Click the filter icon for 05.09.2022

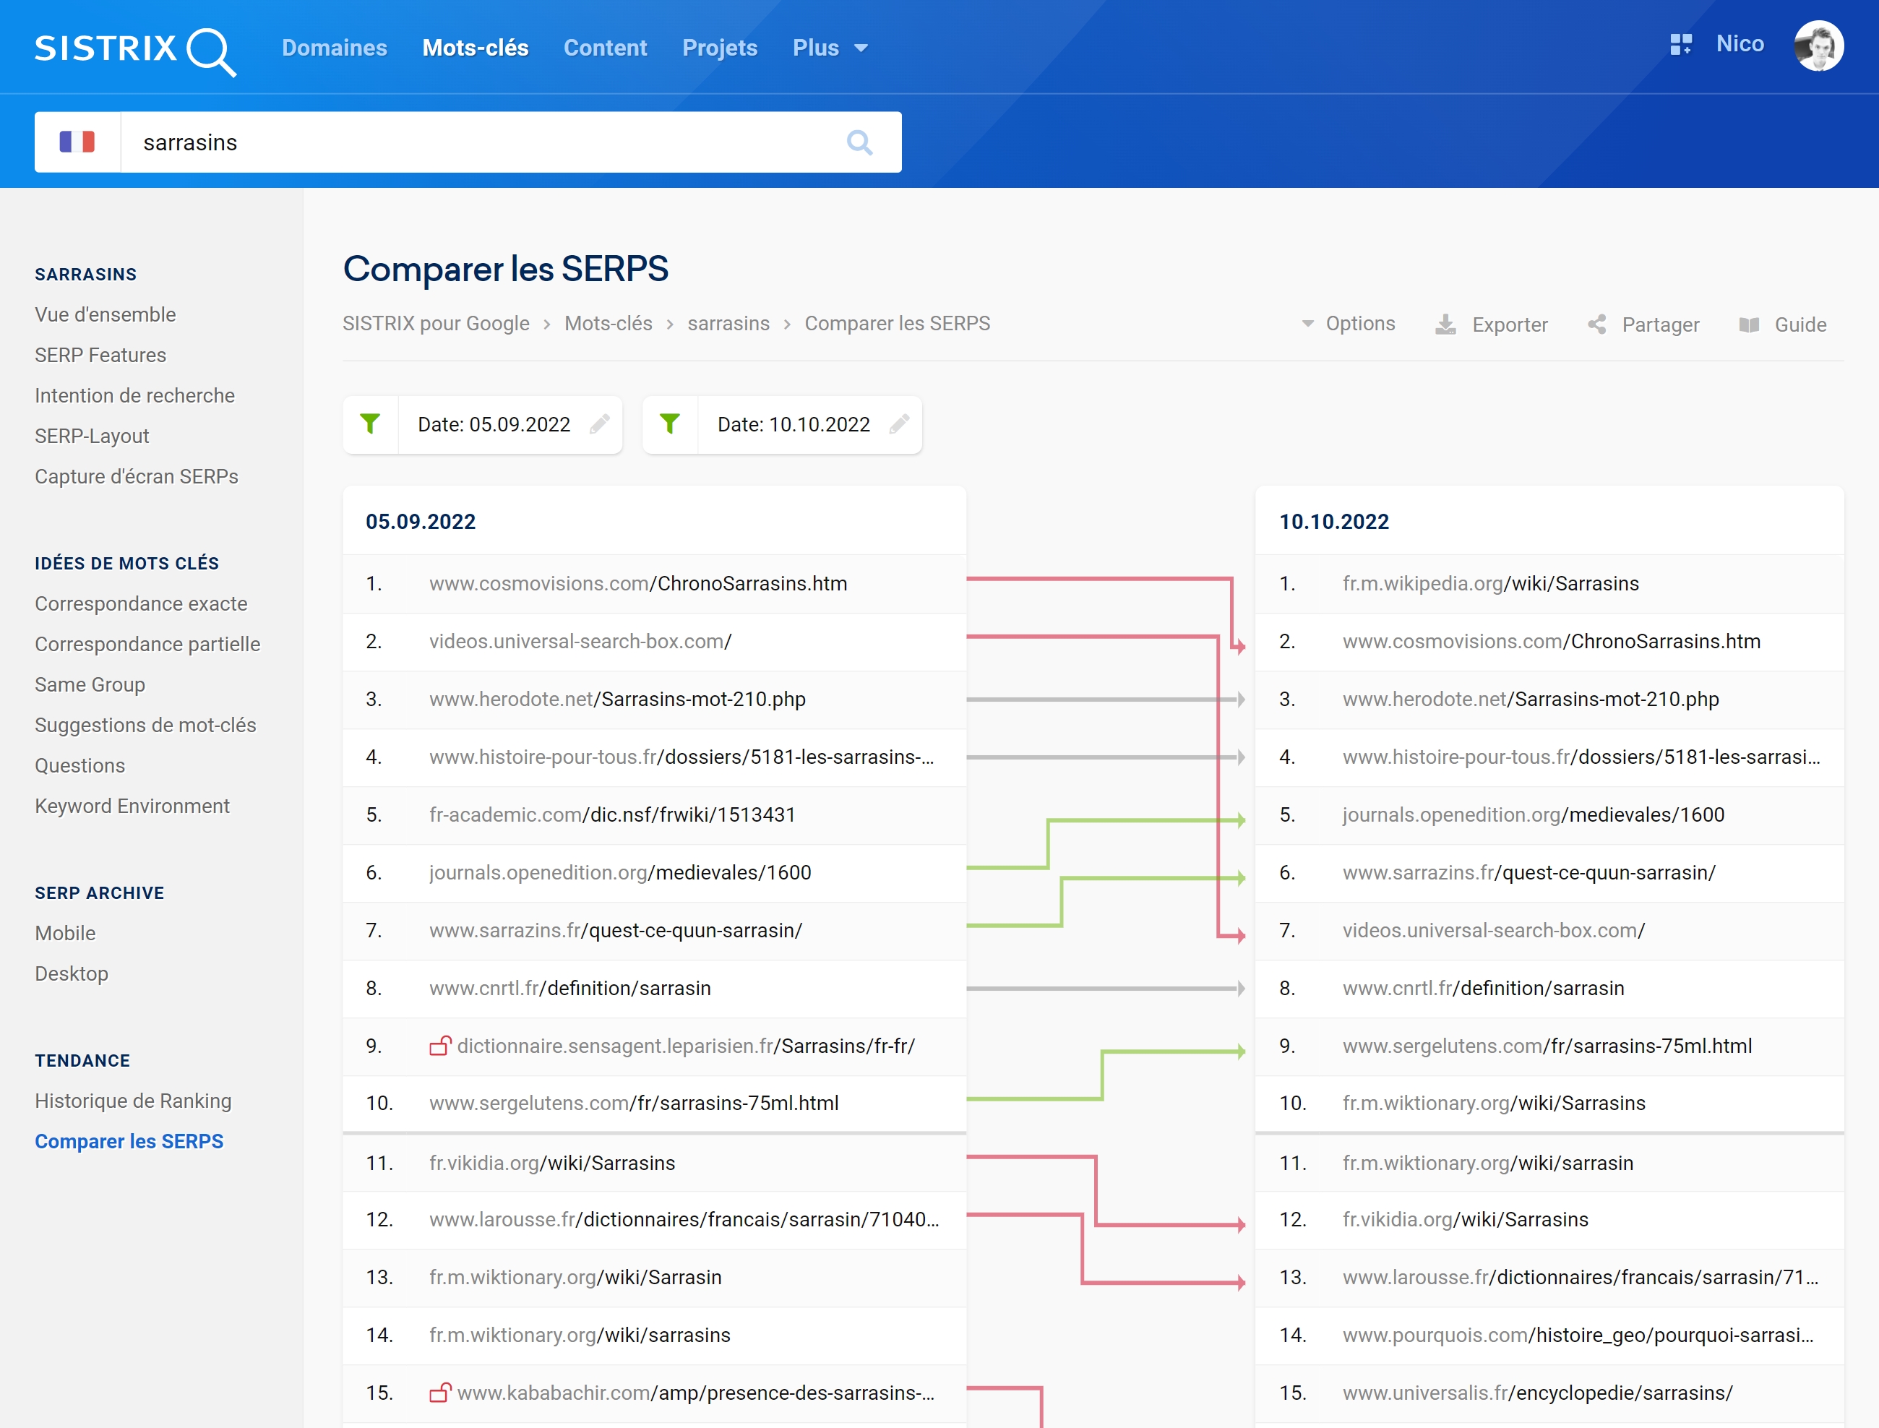pyautogui.click(x=371, y=424)
